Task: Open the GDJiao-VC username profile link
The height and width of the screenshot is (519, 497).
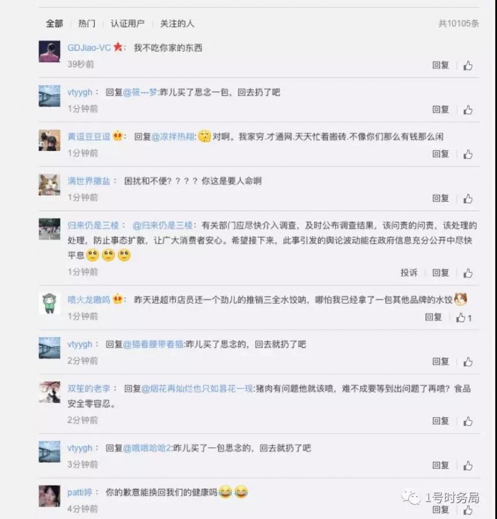Action: coord(89,48)
